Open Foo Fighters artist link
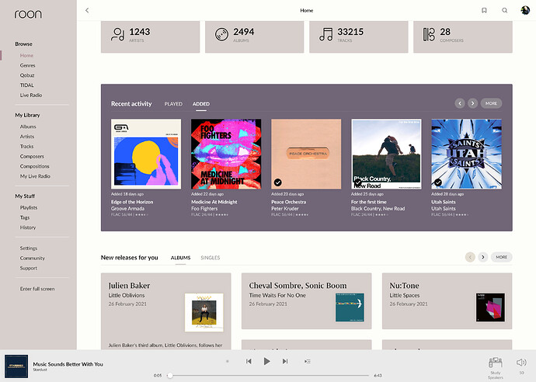 tap(204, 208)
